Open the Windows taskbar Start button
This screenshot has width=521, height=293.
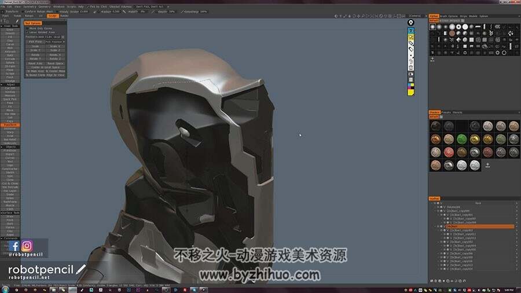coord(5,290)
